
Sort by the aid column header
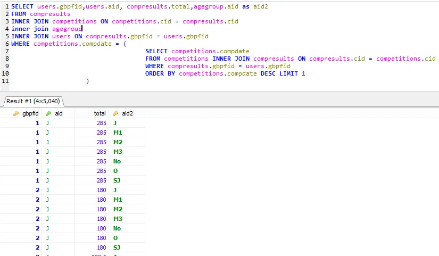coord(59,113)
